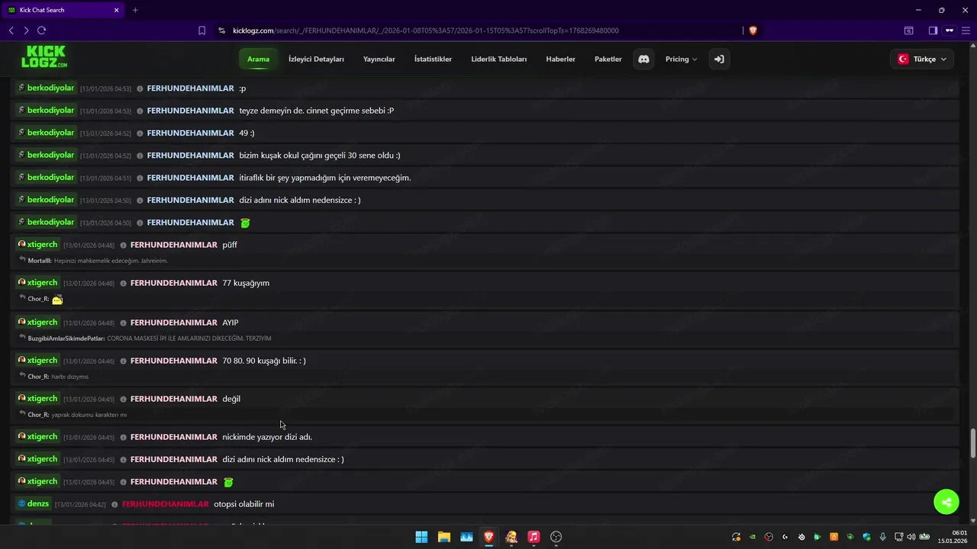Toggle the browser sidebar panel icon

click(x=933, y=30)
